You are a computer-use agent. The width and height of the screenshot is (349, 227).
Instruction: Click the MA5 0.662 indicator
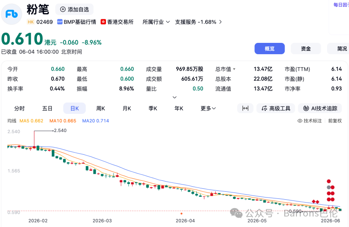click(x=32, y=121)
